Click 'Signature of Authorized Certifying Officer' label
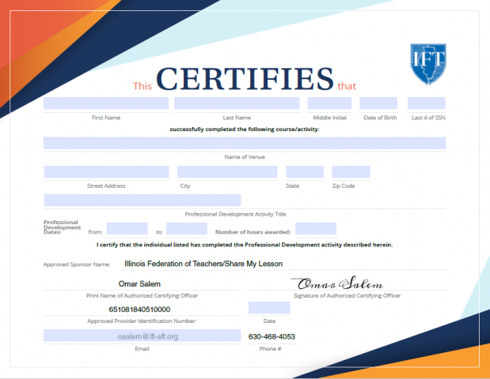 coord(347,295)
